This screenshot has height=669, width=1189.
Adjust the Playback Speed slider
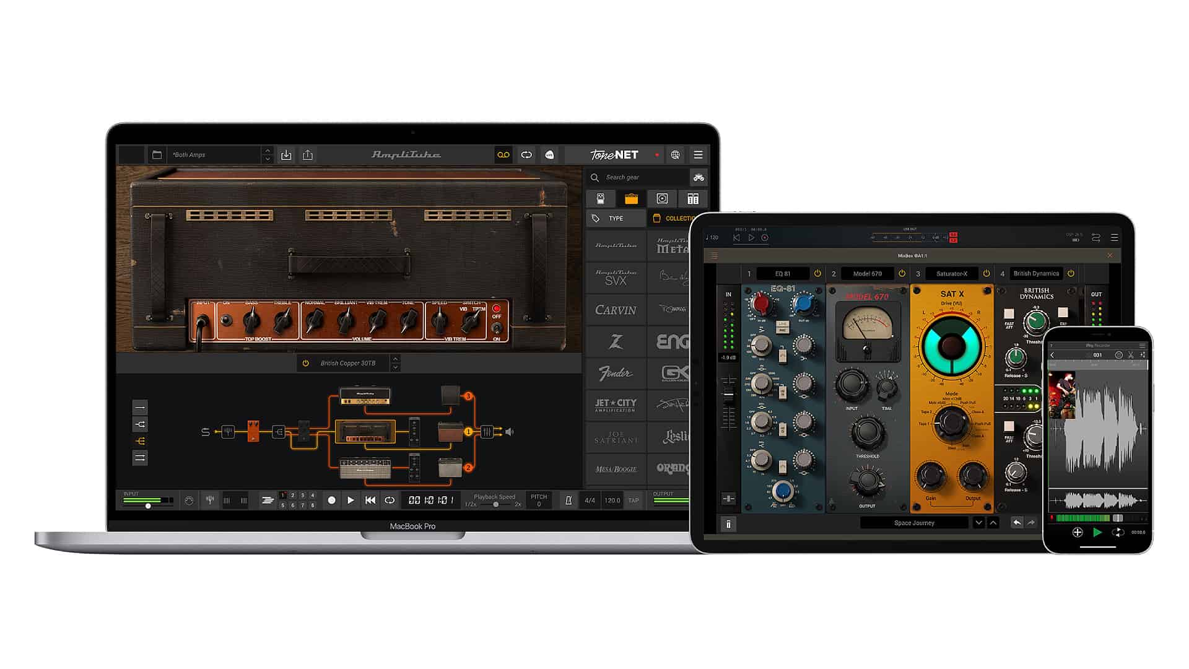(495, 504)
